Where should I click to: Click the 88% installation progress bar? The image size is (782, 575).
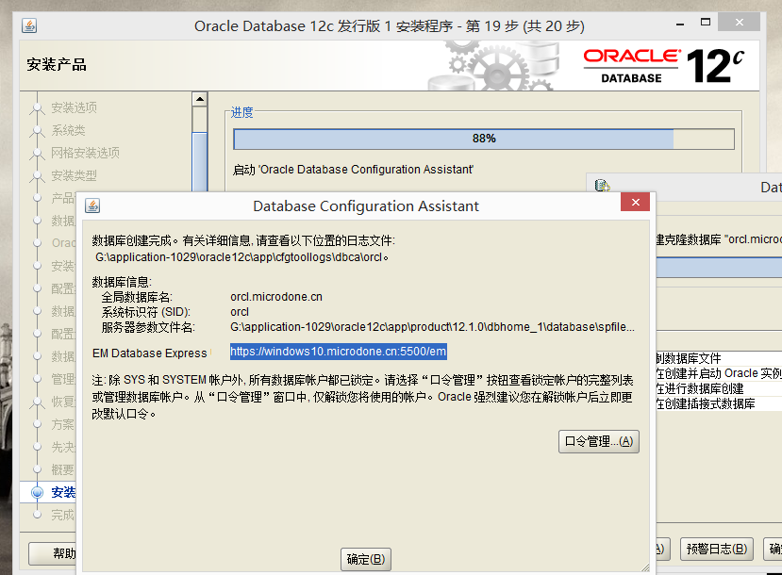[484, 139]
